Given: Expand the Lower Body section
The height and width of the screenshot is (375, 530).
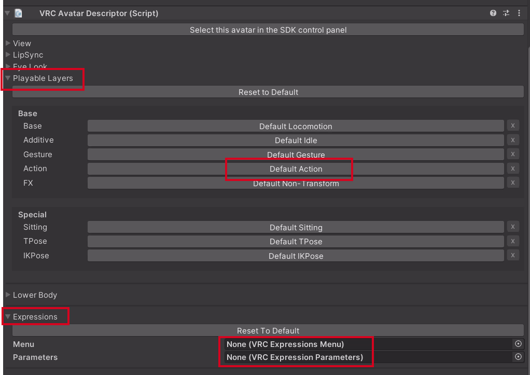Looking at the screenshot, I should point(8,295).
